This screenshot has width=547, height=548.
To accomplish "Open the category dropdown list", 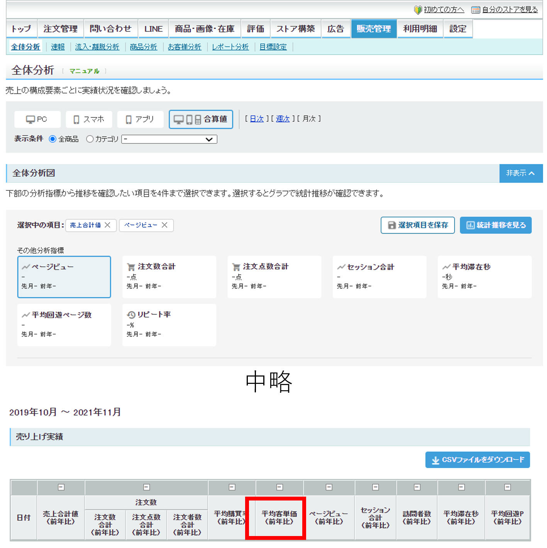I will click(169, 139).
